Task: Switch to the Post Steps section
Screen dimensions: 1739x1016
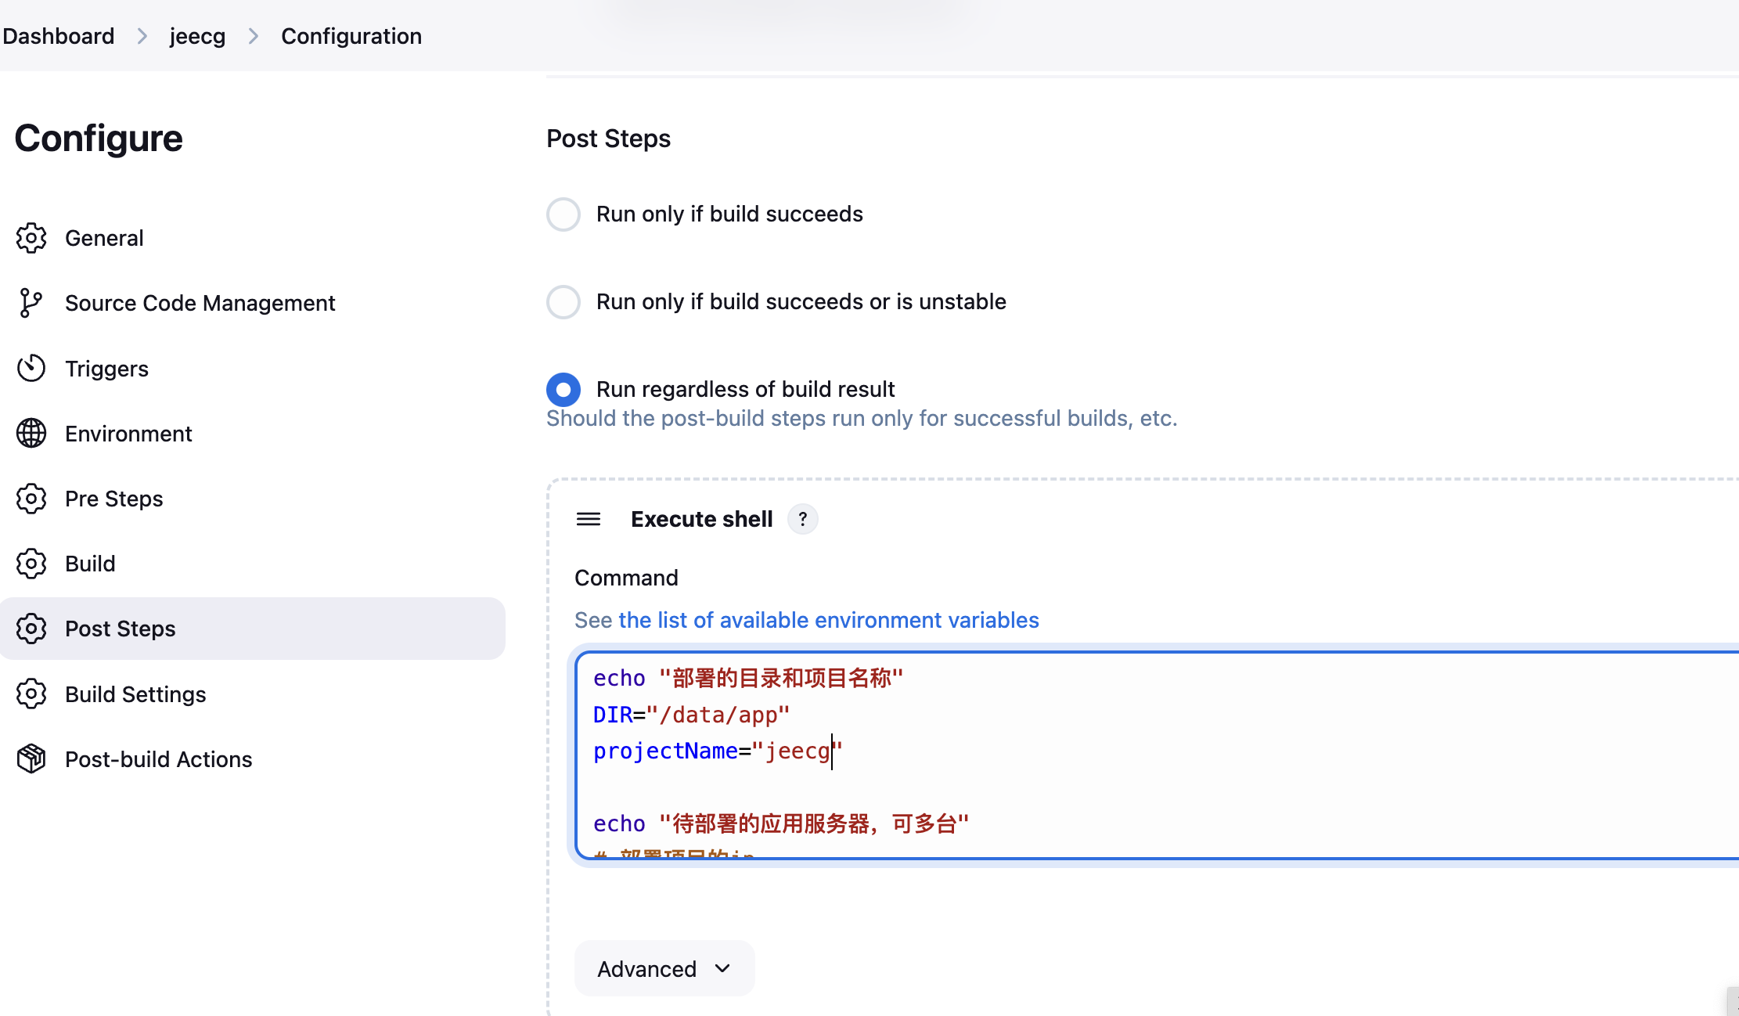Action: [120, 629]
